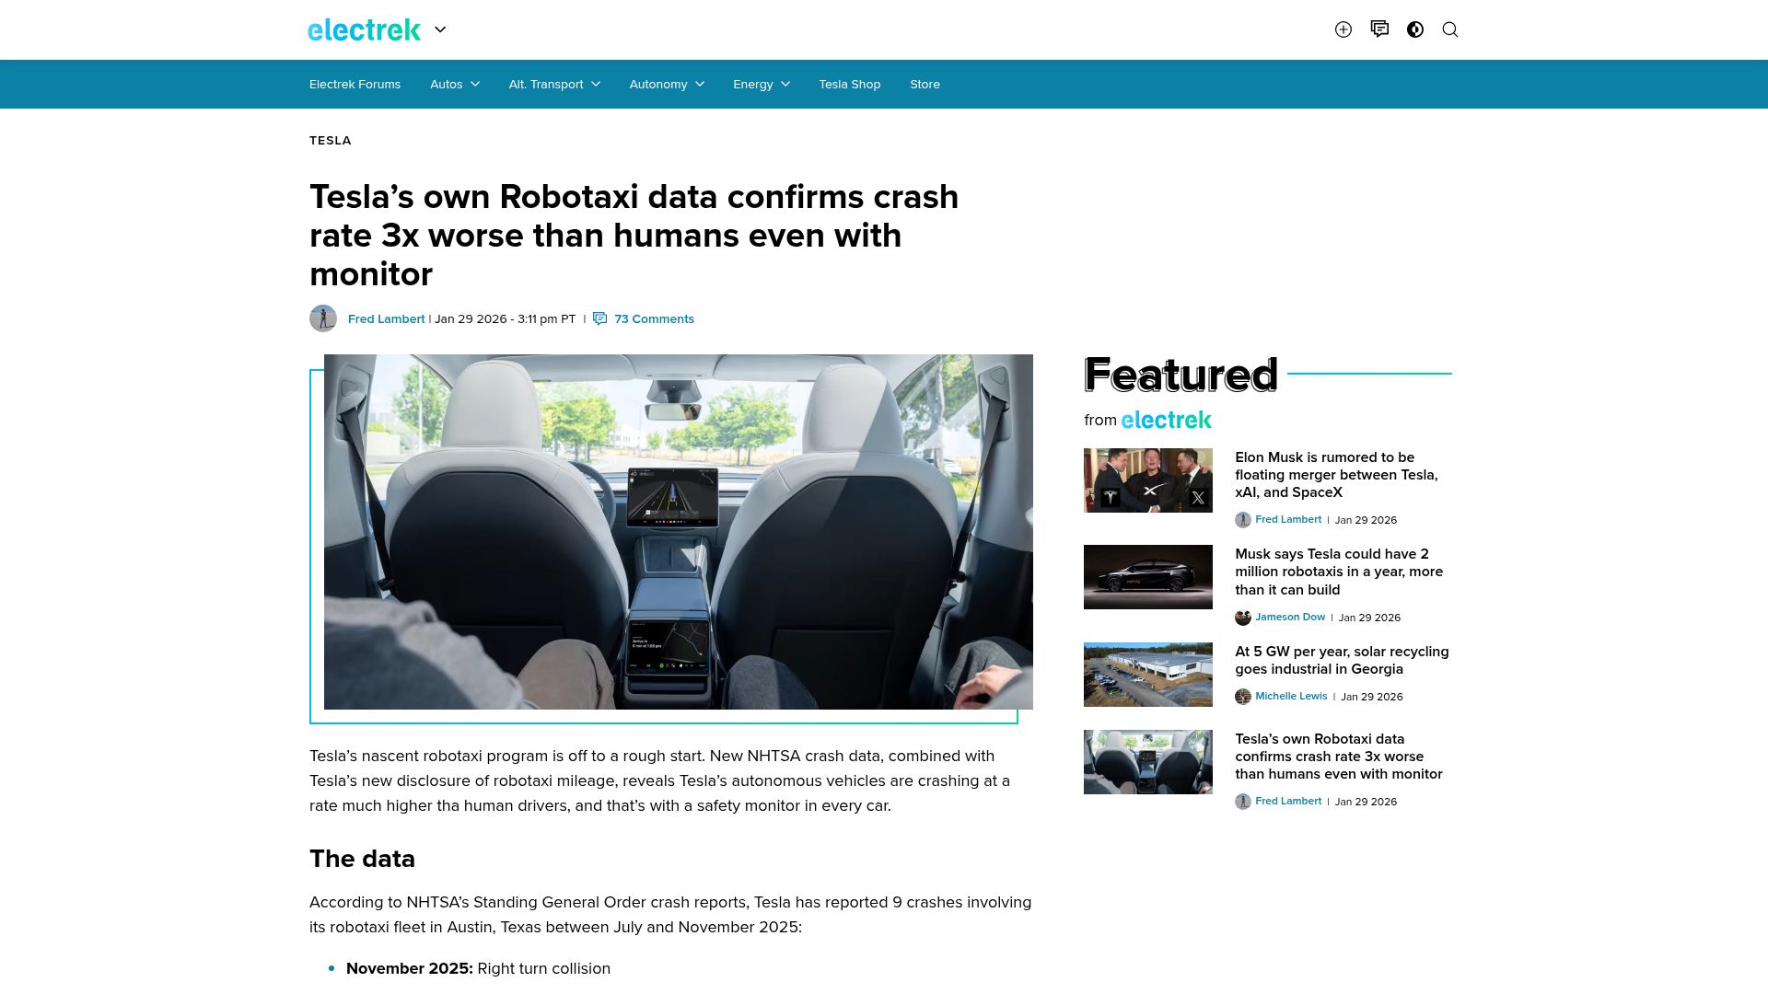Open Fred Lambert author link under headline
The width and height of the screenshot is (1768, 994).
tap(386, 319)
